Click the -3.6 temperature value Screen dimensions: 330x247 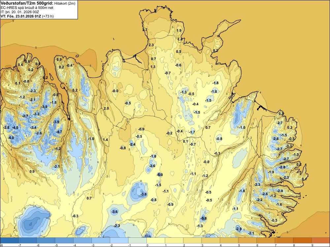pos(115,212)
